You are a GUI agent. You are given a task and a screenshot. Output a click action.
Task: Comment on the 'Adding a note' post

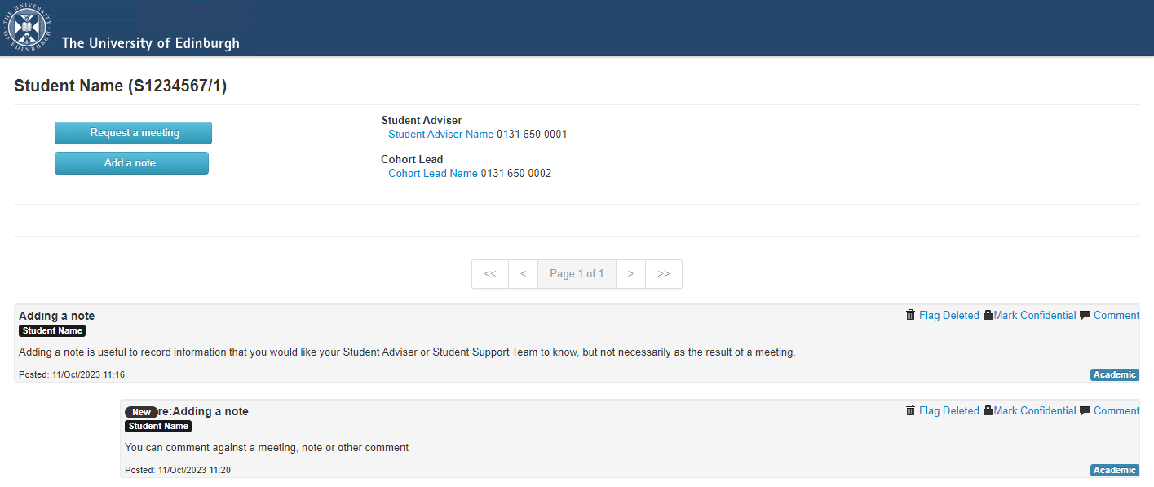tap(1116, 315)
